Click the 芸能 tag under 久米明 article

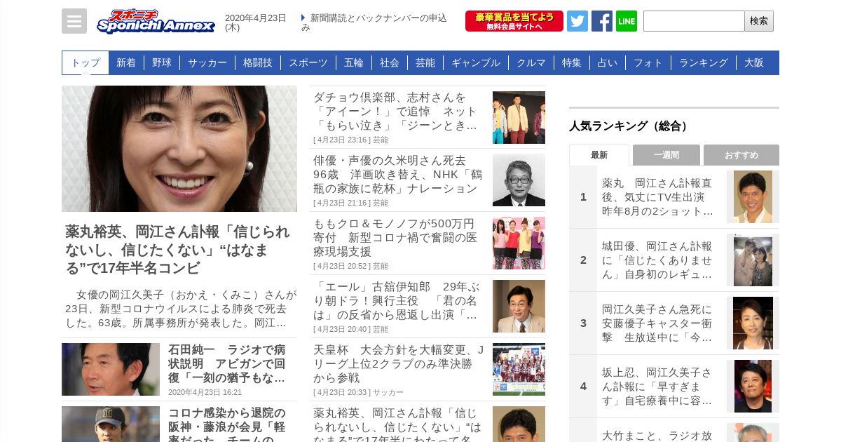tap(380, 203)
